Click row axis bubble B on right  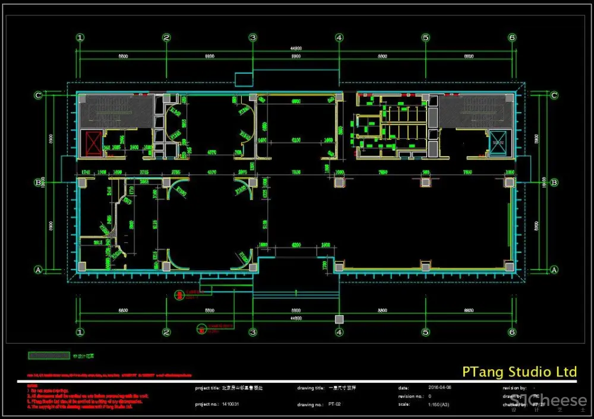(x=554, y=182)
